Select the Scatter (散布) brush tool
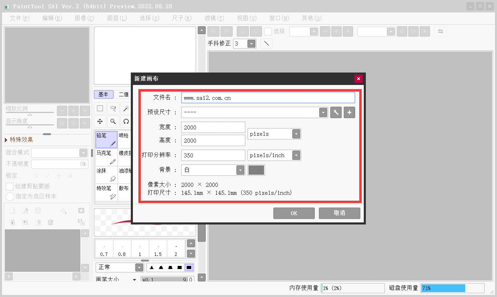The image size is (497, 297). (125, 192)
